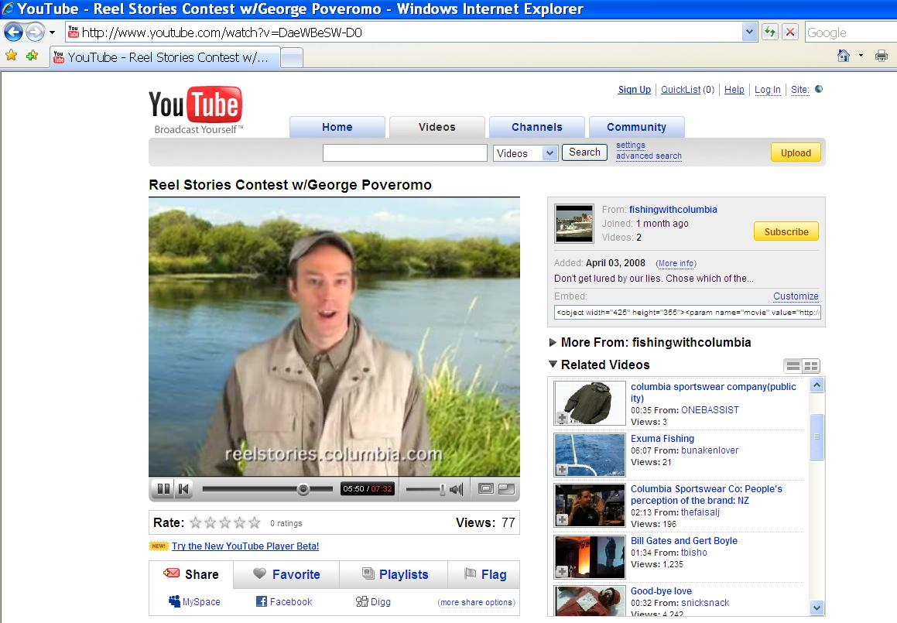Open Bill Gates and Gert Boyle video

coord(683,541)
